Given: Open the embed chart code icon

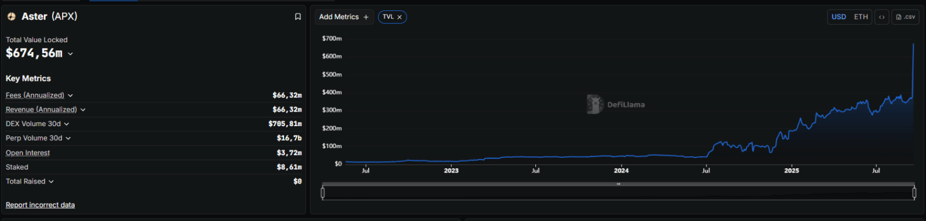Looking at the screenshot, I should (x=881, y=17).
